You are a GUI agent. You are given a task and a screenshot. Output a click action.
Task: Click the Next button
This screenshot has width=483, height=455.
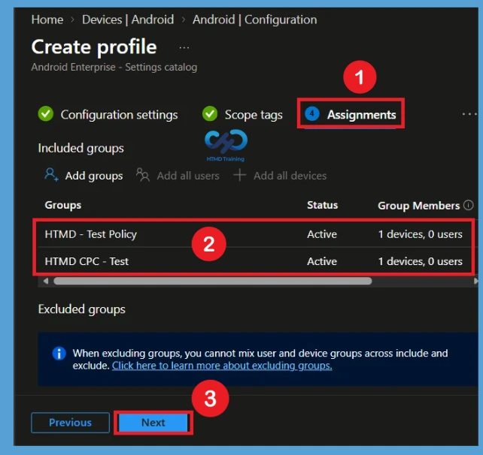coord(153,423)
